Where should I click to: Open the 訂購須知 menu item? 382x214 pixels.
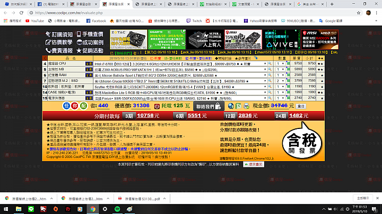click(x=59, y=34)
